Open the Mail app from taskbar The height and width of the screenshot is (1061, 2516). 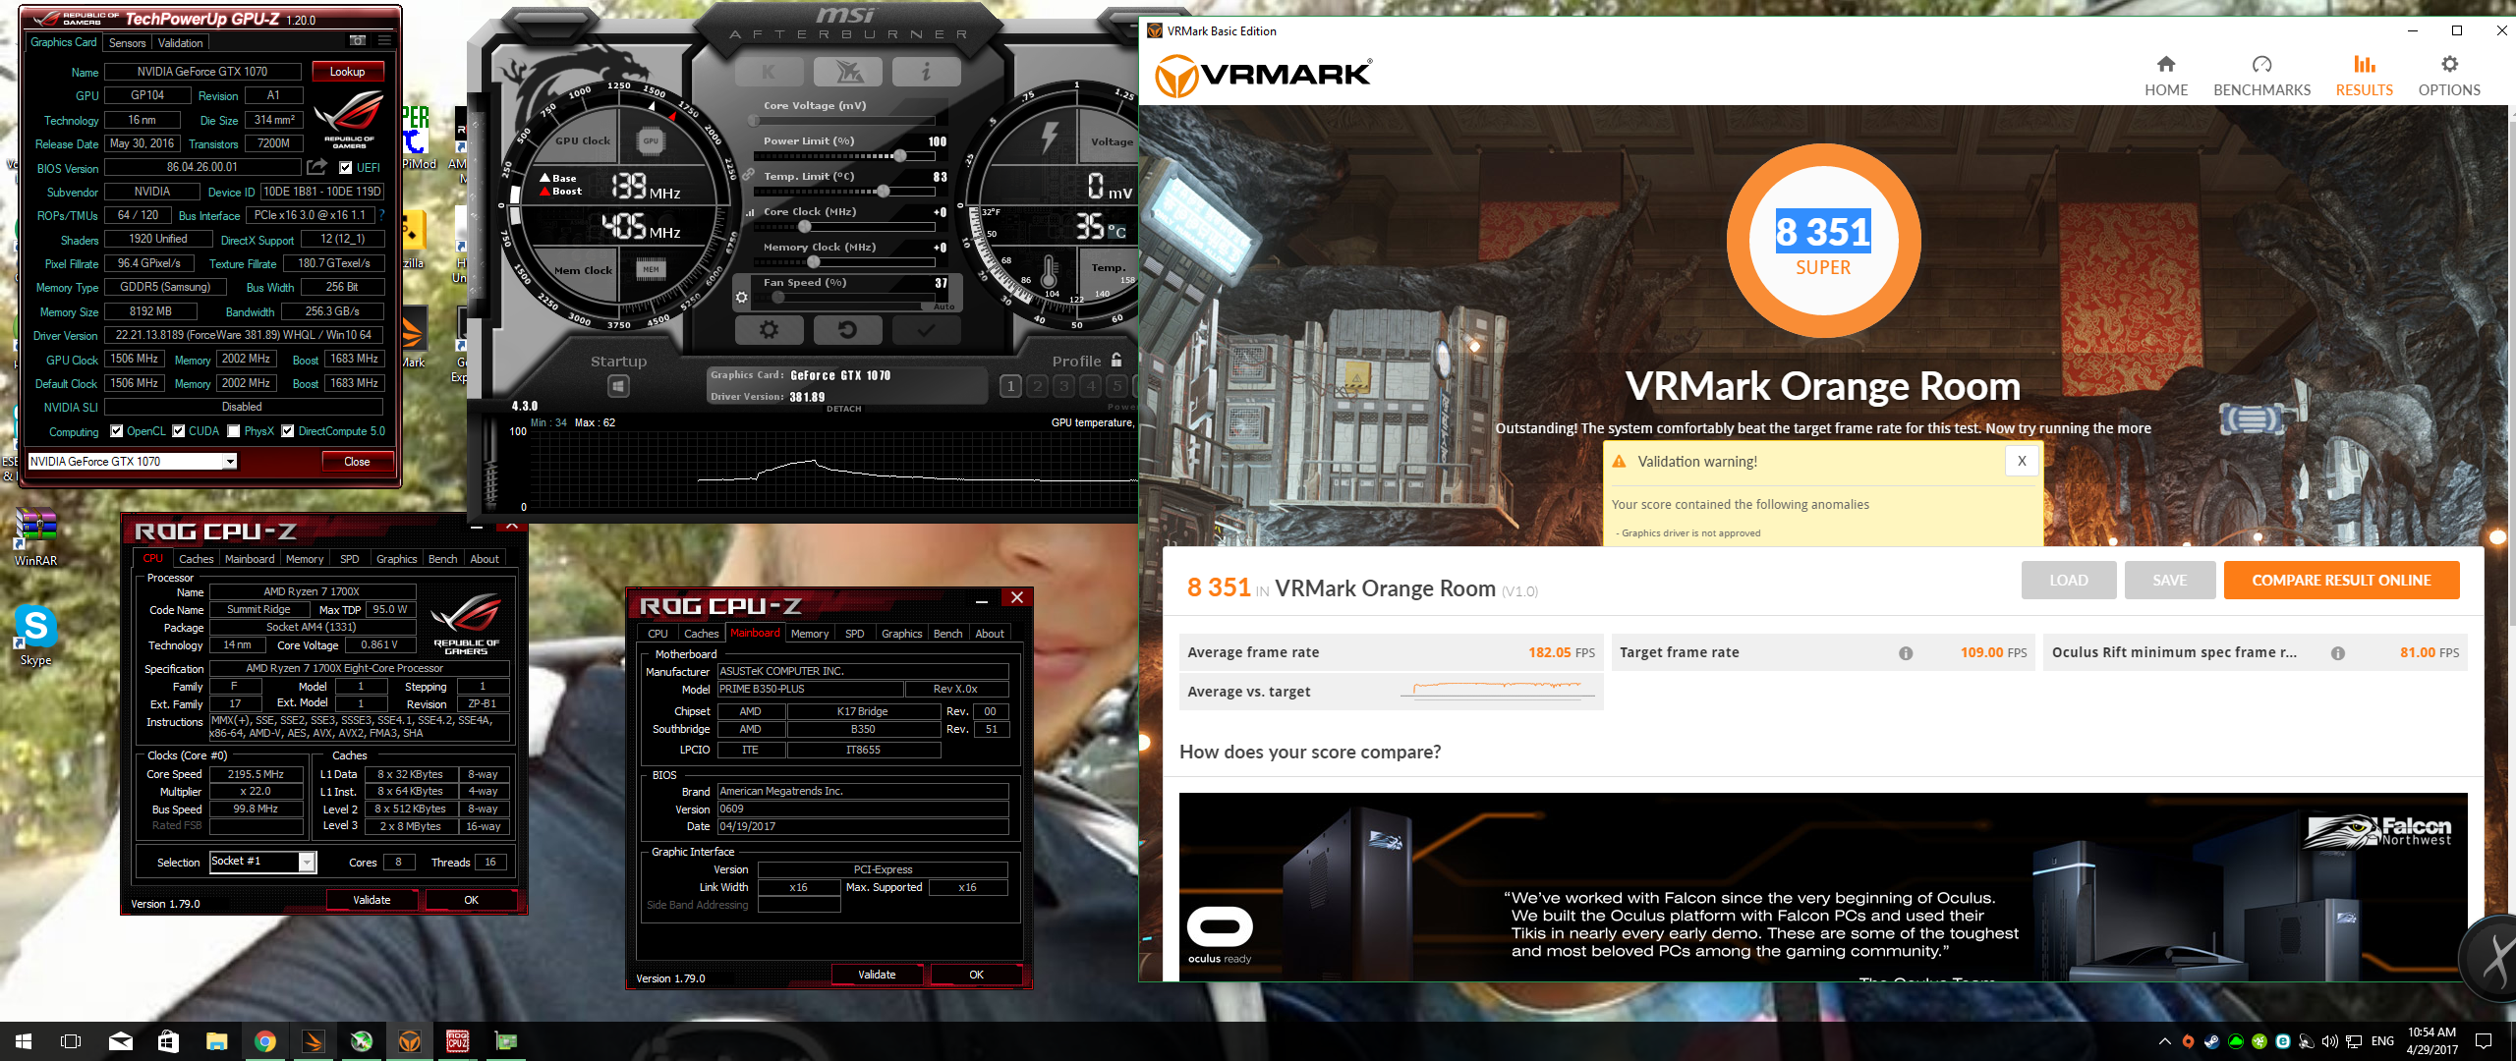click(120, 1041)
